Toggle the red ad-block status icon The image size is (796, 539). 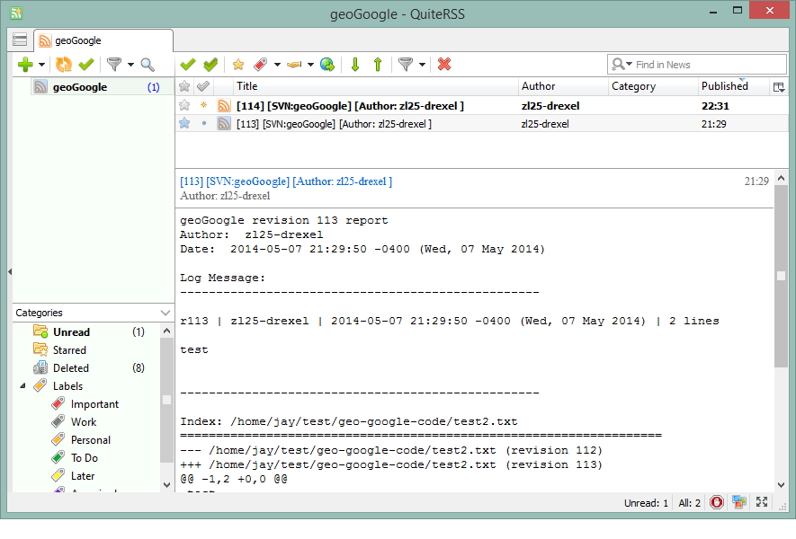coord(716,502)
